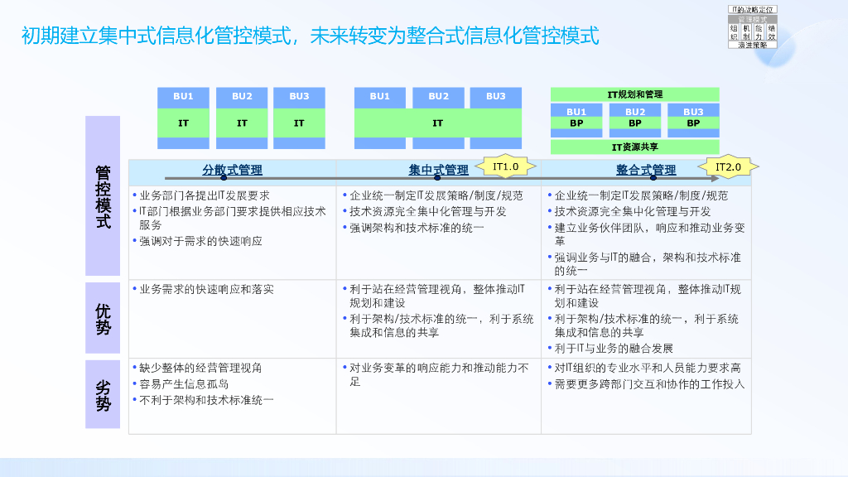Select the 机制 cell in the navigation map
Viewport: 848px width, 477px height.
(746, 31)
